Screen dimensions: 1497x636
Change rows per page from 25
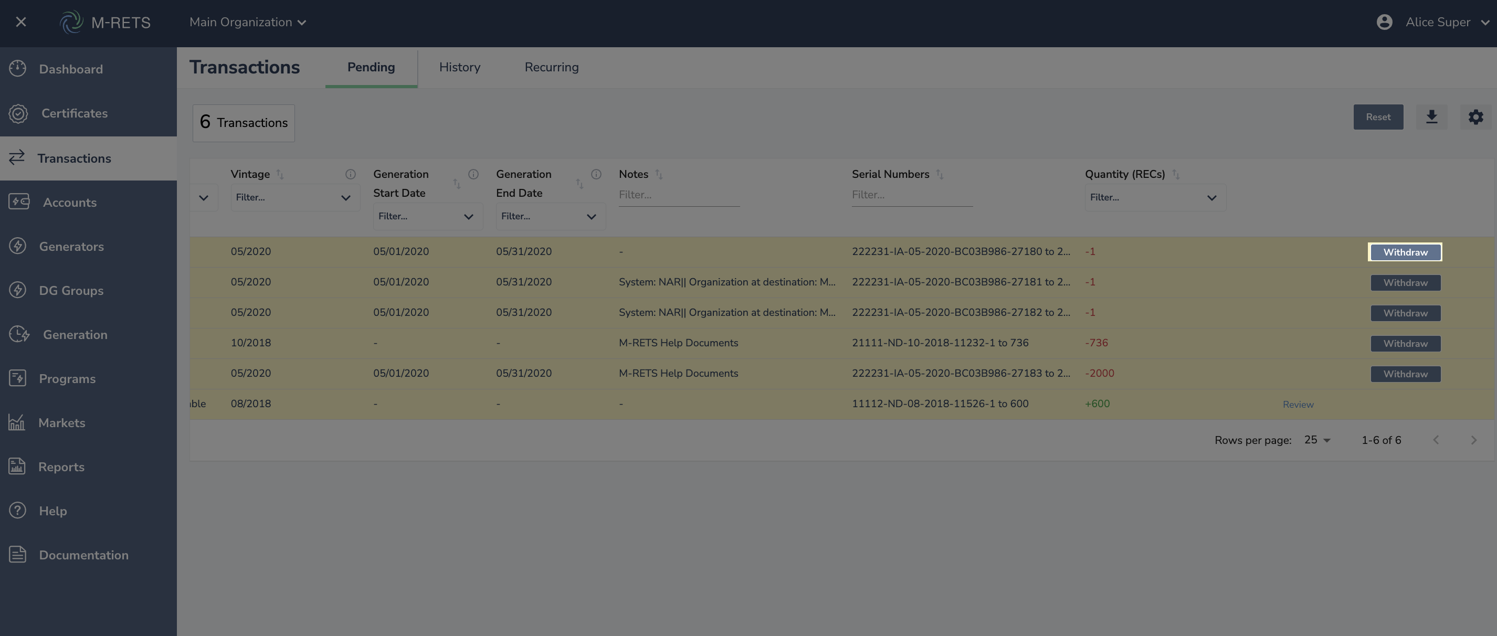[x=1317, y=440]
